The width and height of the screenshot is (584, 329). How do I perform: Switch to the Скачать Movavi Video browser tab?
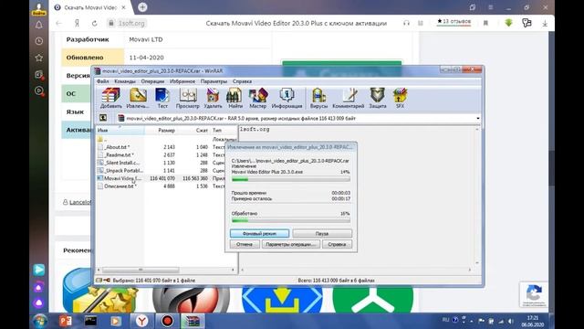[90, 7]
